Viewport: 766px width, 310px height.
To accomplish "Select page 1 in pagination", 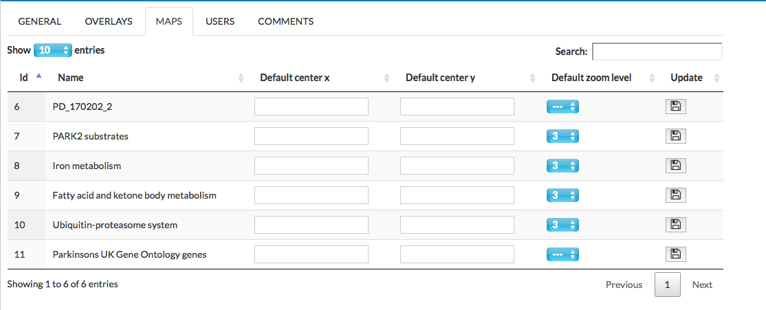I will [x=667, y=285].
